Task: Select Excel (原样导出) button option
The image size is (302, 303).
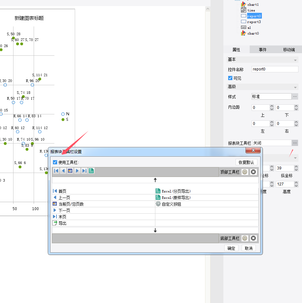Action: [x=207, y=198]
